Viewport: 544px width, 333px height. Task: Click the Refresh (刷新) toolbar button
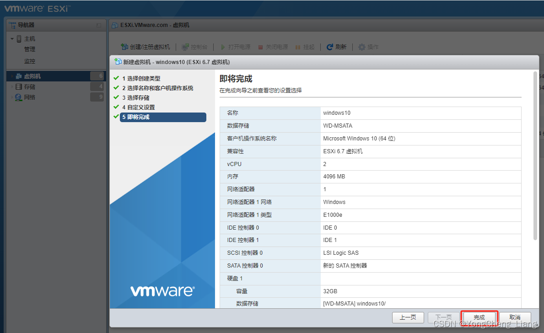pyautogui.click(x=337, y=47)
